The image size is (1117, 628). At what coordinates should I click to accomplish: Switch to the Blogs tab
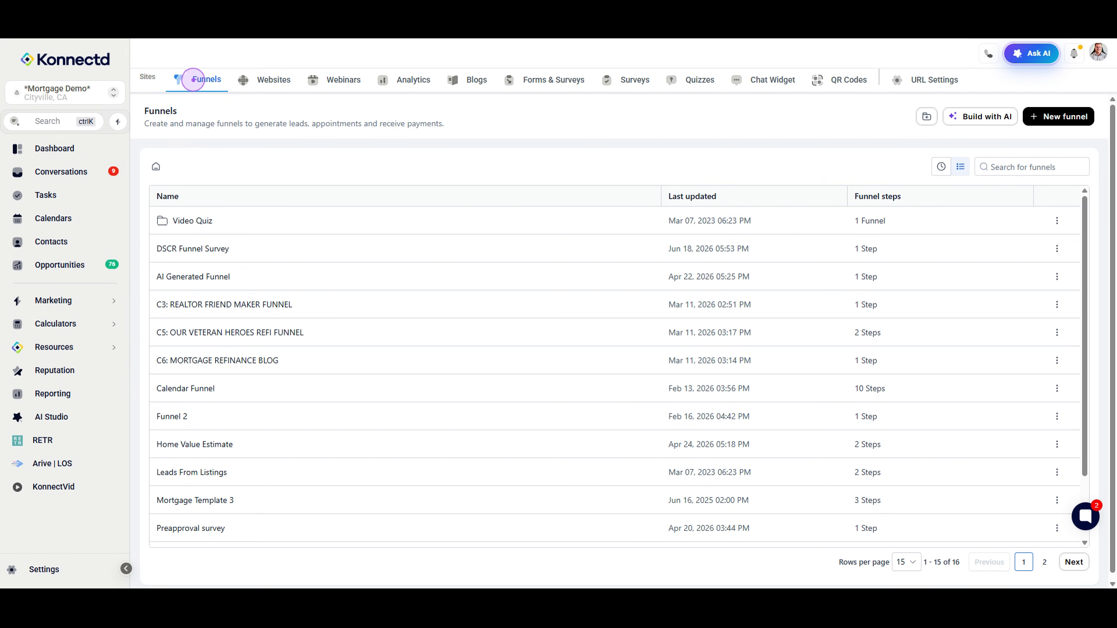tap(468, 80)
